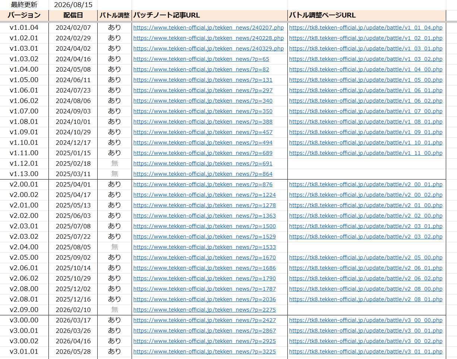457x359 pixels.
Task: Open patch note link ?p=691
Action: pos(203,163)
